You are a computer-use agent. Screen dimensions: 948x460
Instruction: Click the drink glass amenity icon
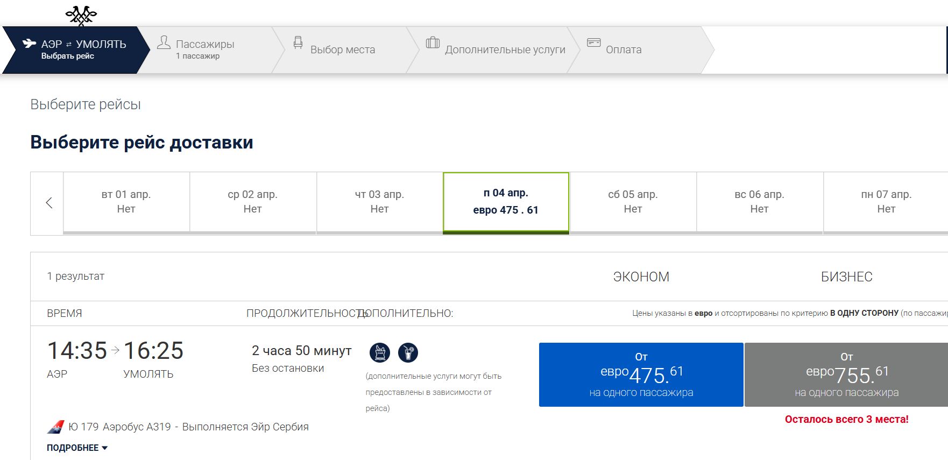[x=408, y=353]
